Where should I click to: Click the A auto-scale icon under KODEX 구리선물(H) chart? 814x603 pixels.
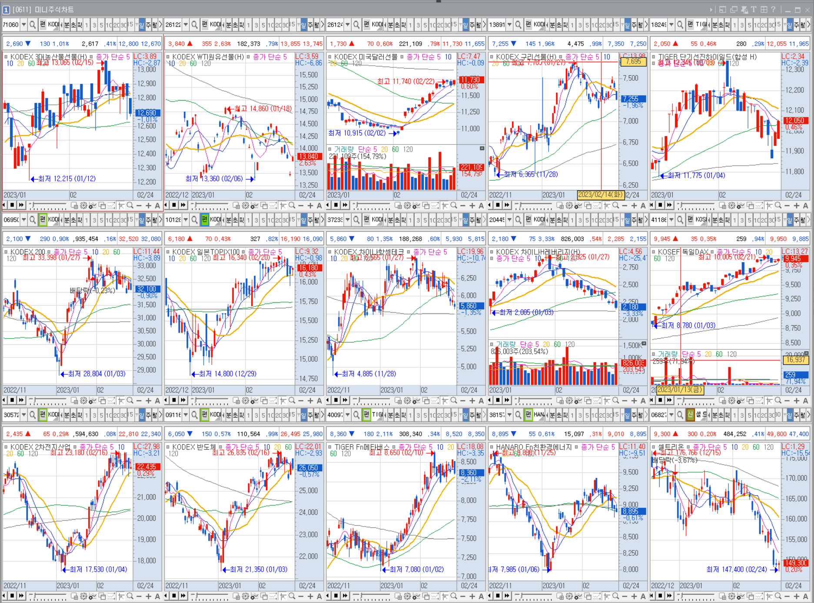click(x=643, y=205)
